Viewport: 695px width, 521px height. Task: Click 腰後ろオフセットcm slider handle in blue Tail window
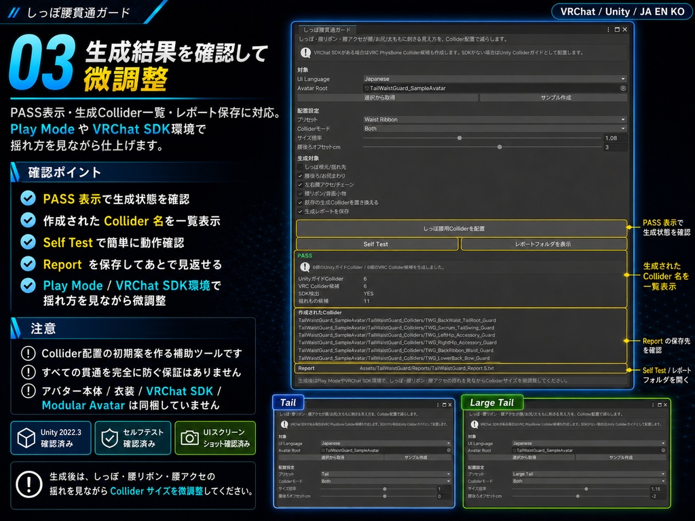pyautogui.click(x=385, y=496)
